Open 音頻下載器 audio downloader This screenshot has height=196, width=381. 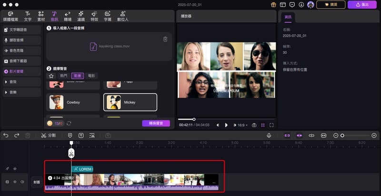pos(22,61)
